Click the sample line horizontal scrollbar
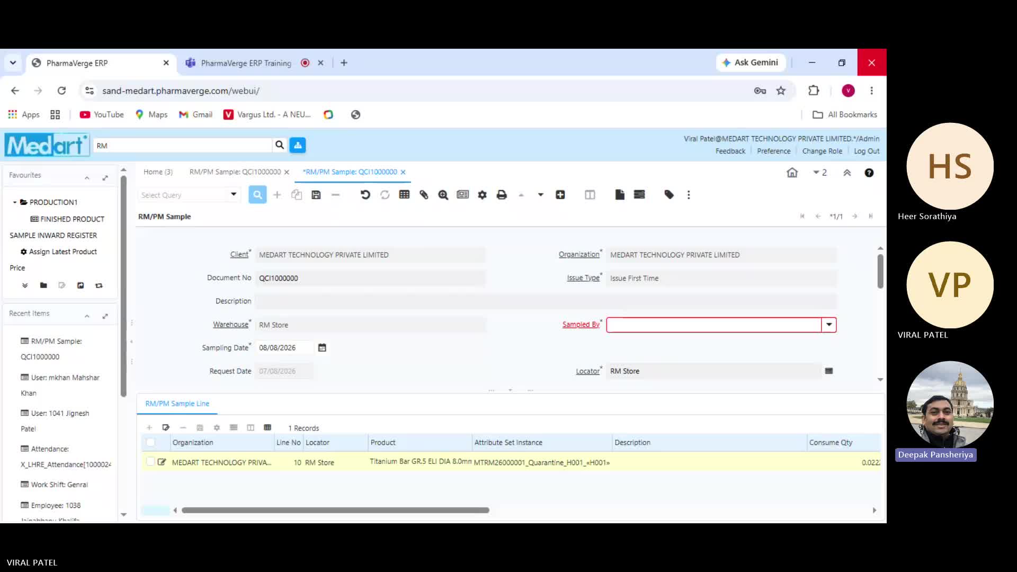The height and width of the screenshot is (572, 1017). (335, 510)
